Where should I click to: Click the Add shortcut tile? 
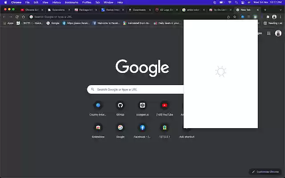(x=187, y=137)
